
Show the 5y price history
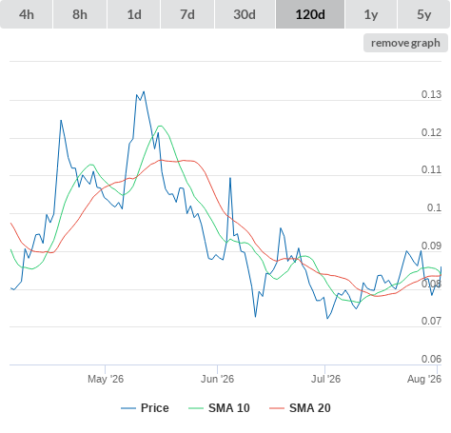pos(424,14)
